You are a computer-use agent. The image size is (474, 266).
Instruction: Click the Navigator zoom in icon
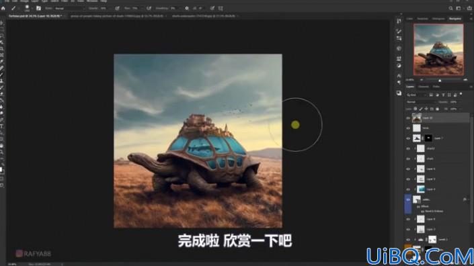[x=465, y=80]
